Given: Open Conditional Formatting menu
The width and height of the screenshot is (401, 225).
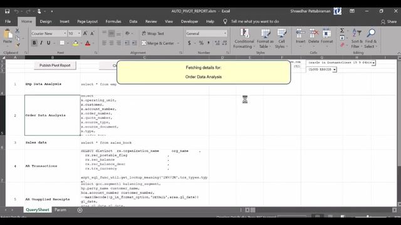Looking at the screenshot, I should 244,39.
